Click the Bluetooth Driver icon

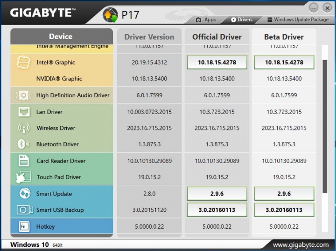coord(23,144)
